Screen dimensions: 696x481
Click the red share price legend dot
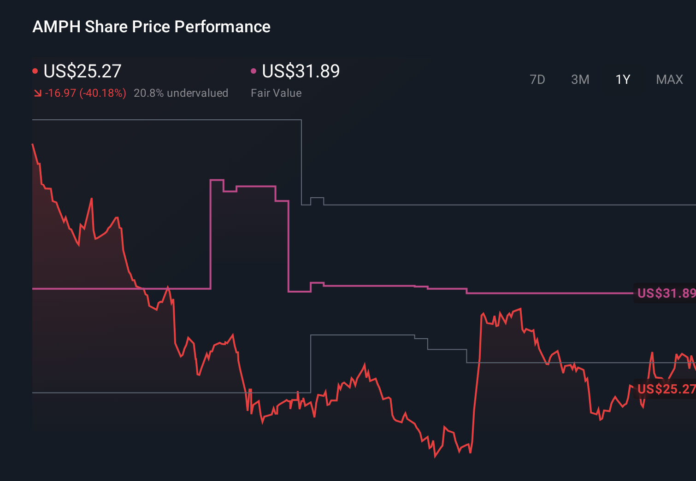coord(35,70)
